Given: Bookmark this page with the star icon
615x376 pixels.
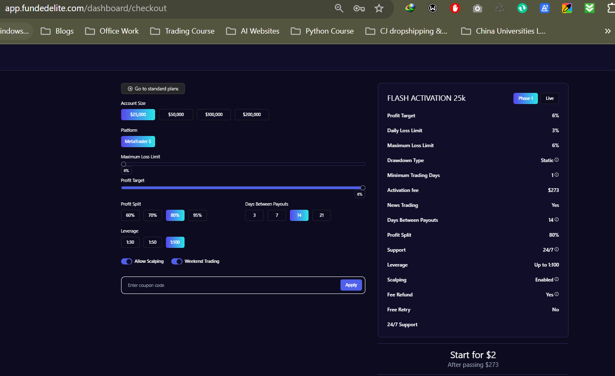Looking at the screenshot, I should click(379, 8).
